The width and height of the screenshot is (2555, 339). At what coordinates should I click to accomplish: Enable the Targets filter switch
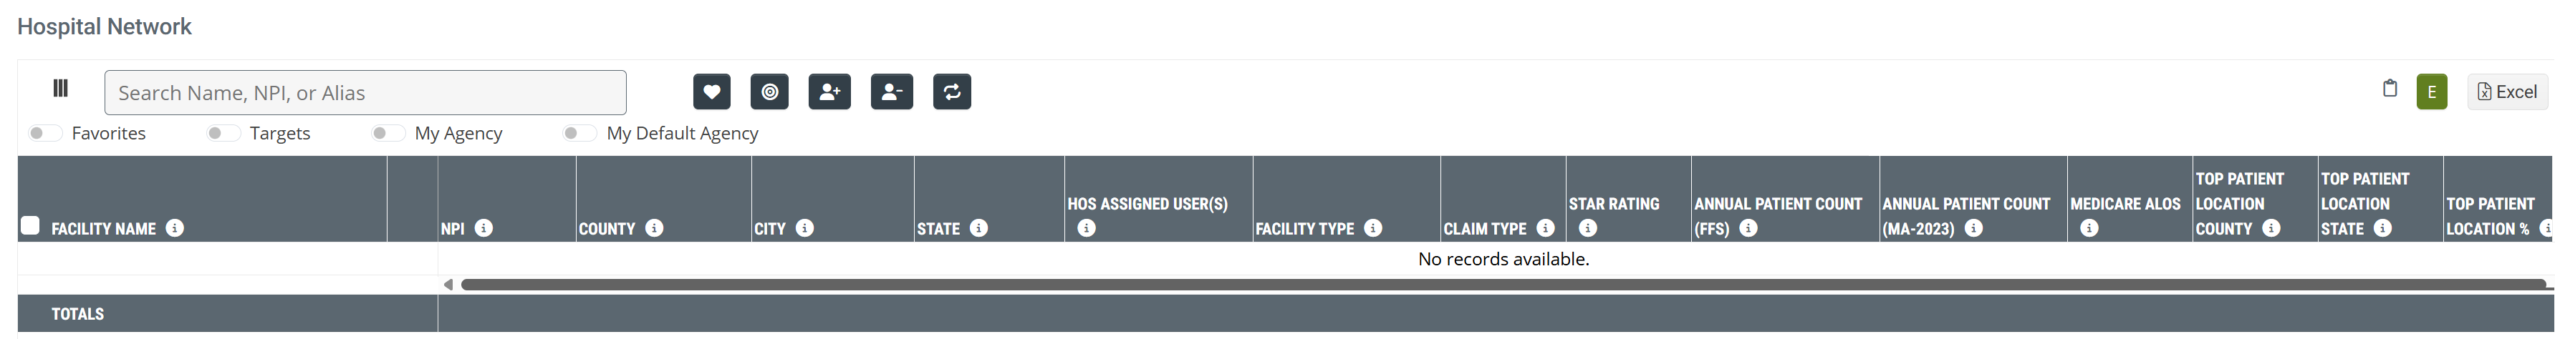click(222, 133)
